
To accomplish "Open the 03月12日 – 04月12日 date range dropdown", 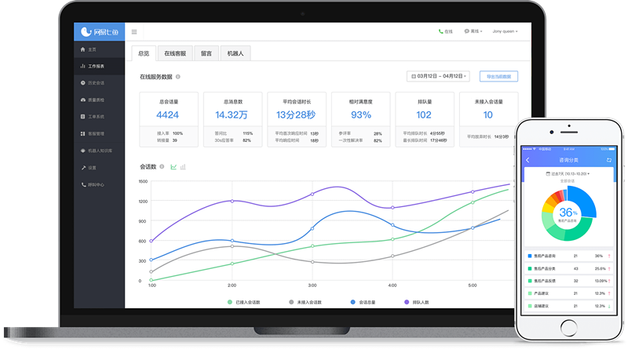I will coord(438,76).
